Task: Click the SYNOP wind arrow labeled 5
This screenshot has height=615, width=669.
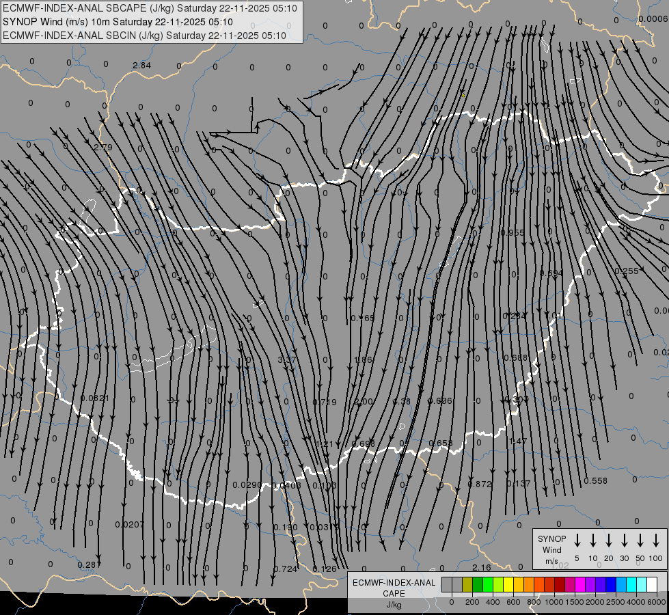Action: click(577, 541)
